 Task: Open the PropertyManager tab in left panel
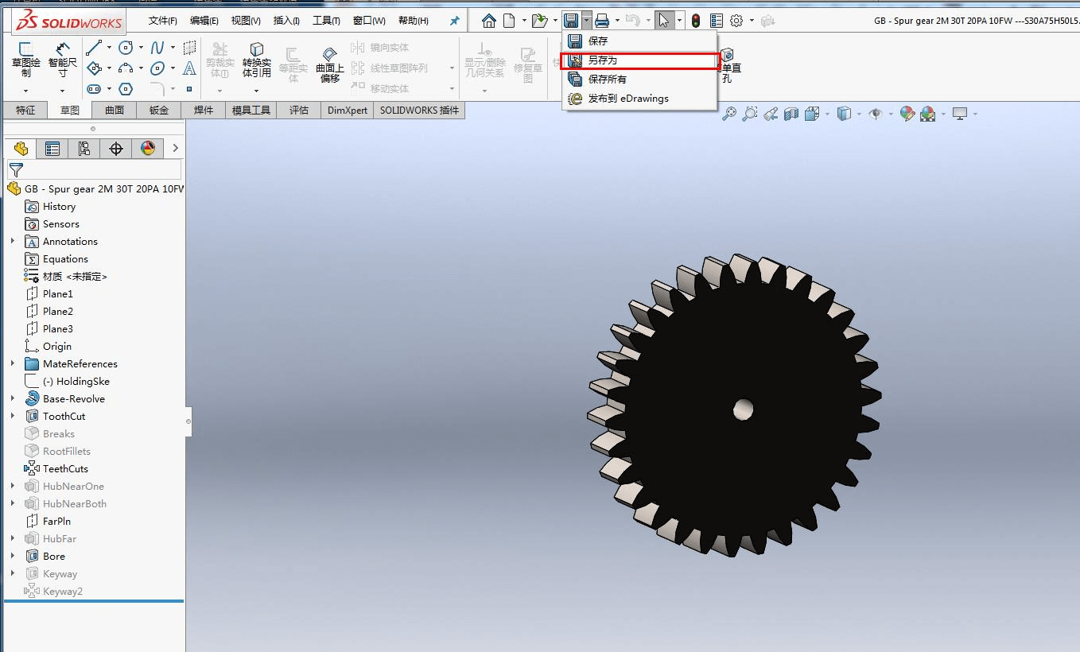coord(52,149)
